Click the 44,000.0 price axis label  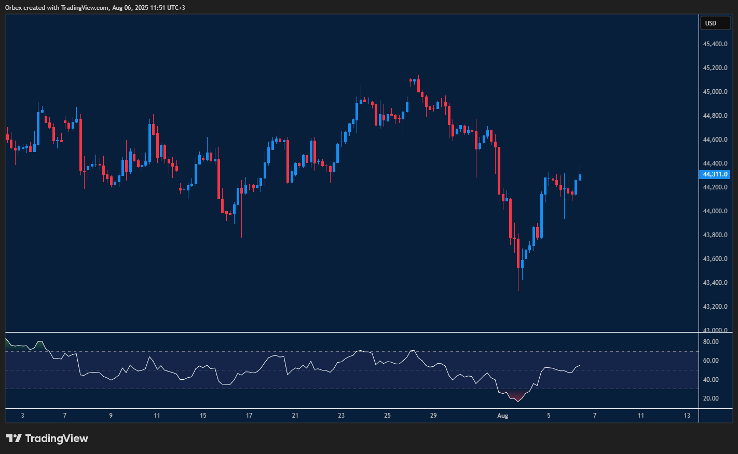[x=715, y=211]
